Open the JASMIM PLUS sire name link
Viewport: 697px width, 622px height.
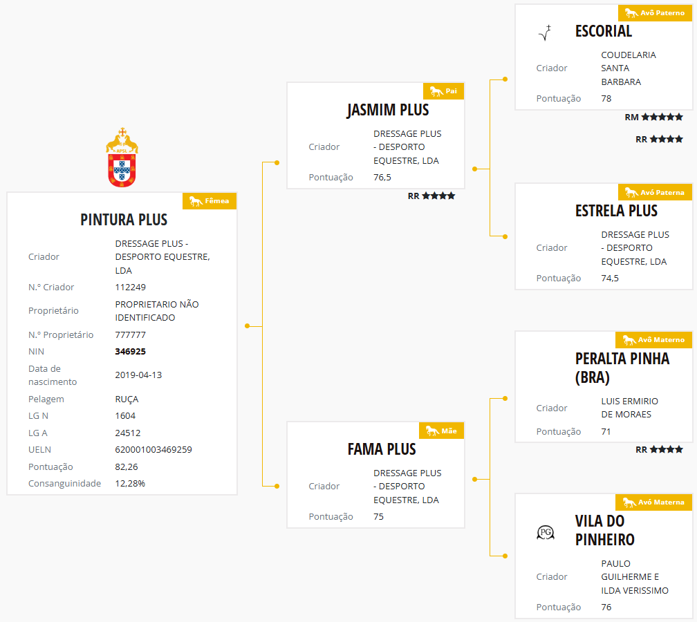(388, 110)
